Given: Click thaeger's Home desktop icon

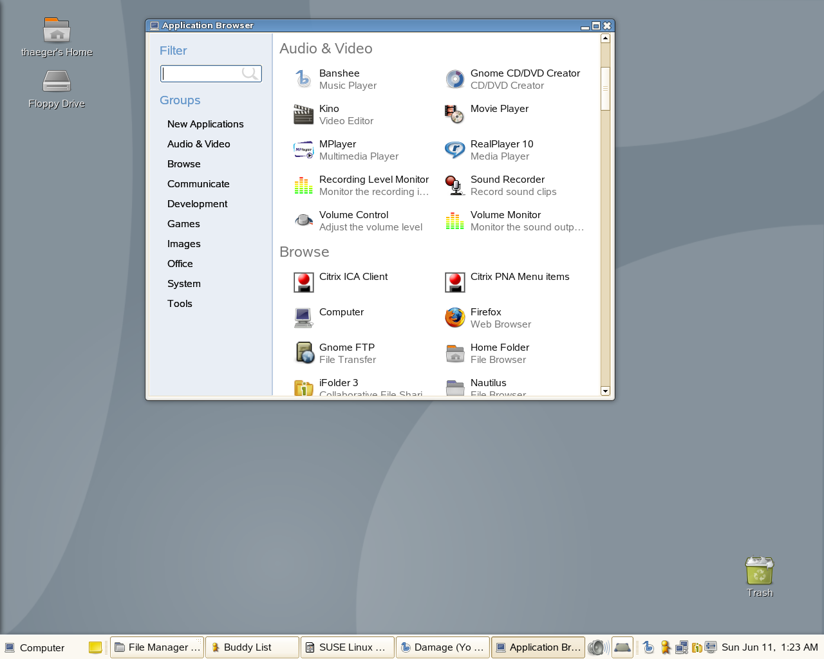Looking at the screenshot, I should point(57,30).
